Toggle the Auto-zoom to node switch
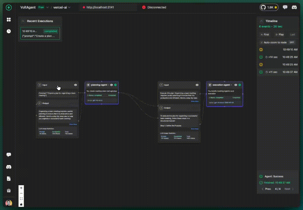 point(292,42)
